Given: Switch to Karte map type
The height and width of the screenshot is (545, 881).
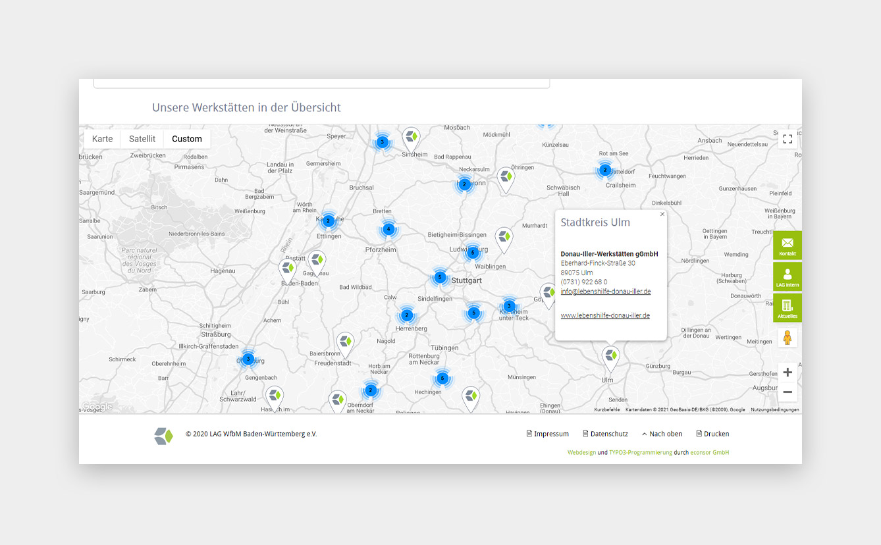Looking at the screenshot, I should [102, 139].
